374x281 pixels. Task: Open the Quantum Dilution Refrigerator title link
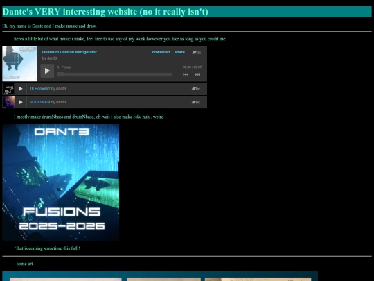pos(69,52)
